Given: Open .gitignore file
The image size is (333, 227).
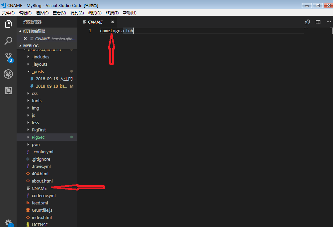Looking at the screenshot, I should (x=41, y=159).
